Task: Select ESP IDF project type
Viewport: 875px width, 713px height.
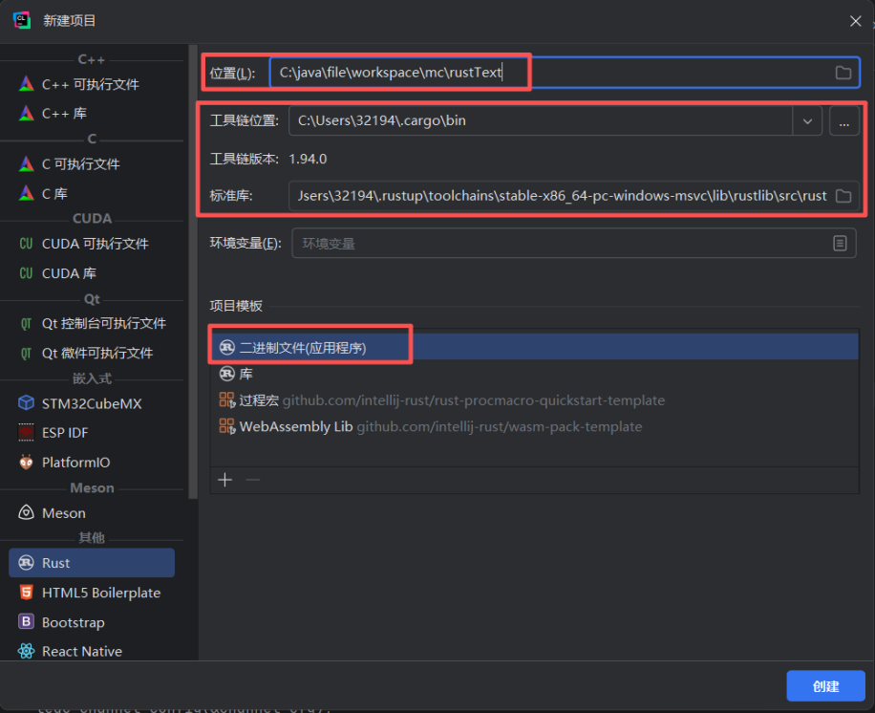Action: pyautogui.click(x=92, y=433)
